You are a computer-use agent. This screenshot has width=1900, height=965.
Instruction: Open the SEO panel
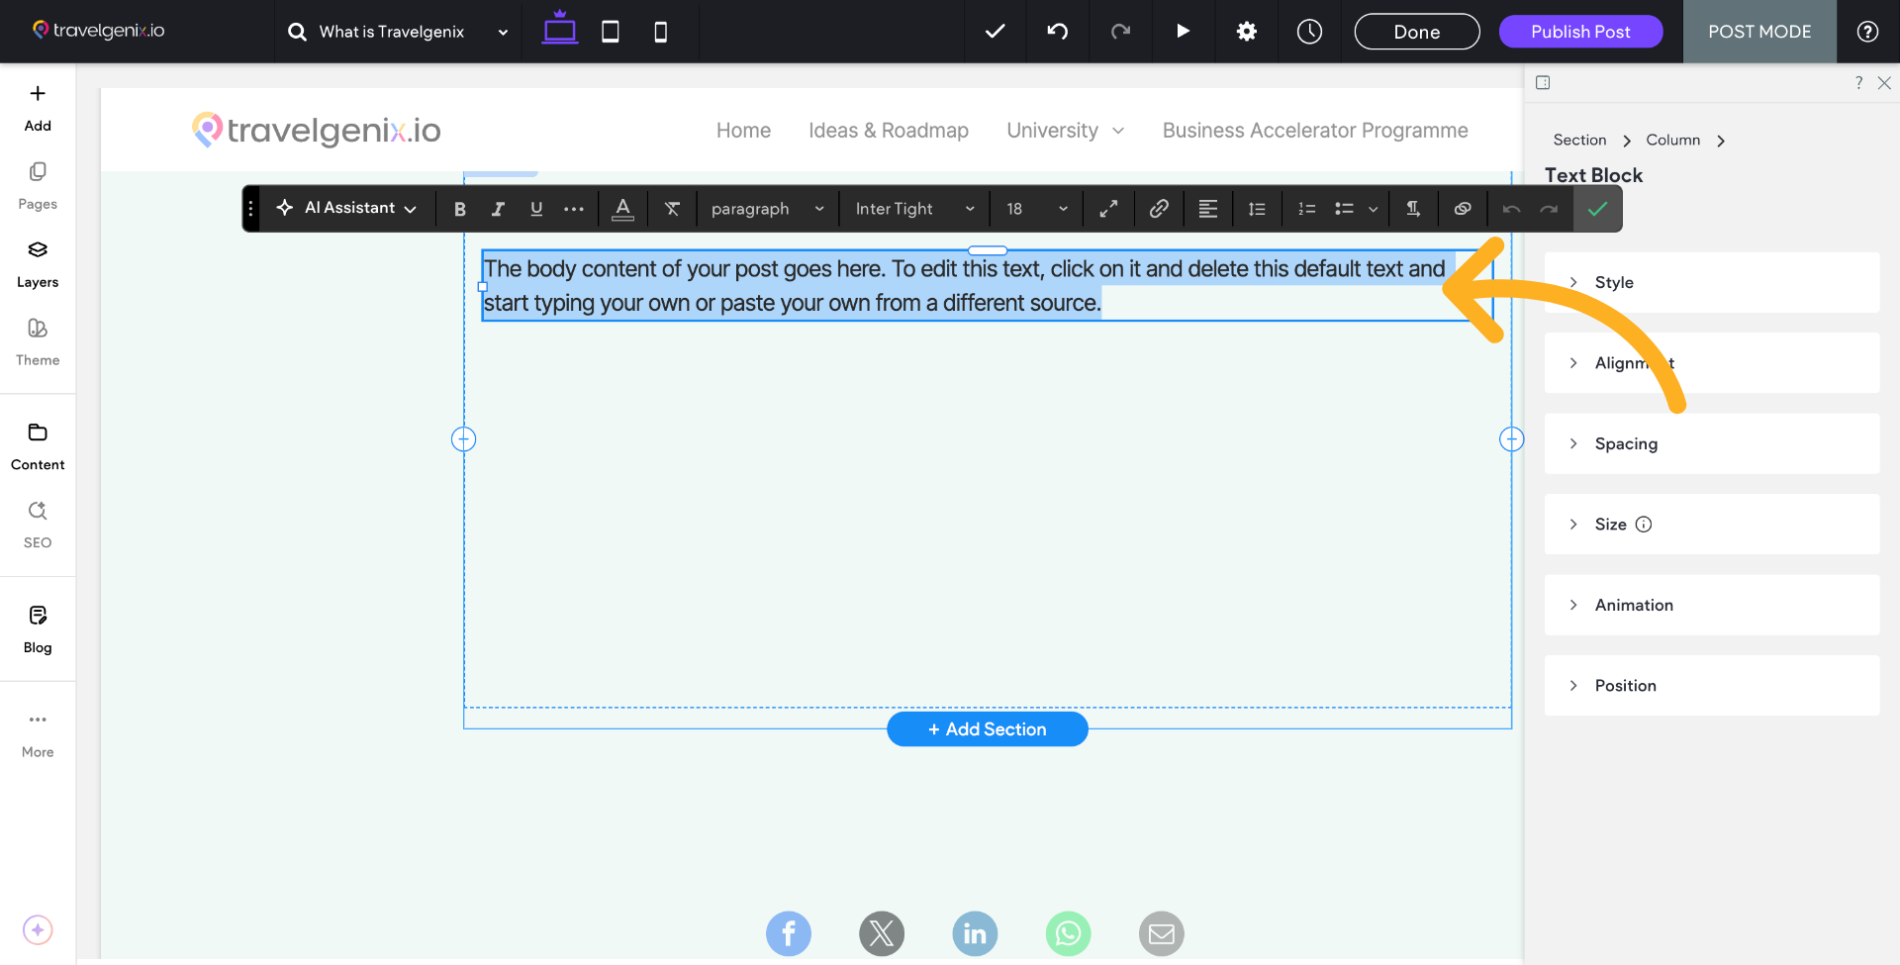(x=37, y=524)
